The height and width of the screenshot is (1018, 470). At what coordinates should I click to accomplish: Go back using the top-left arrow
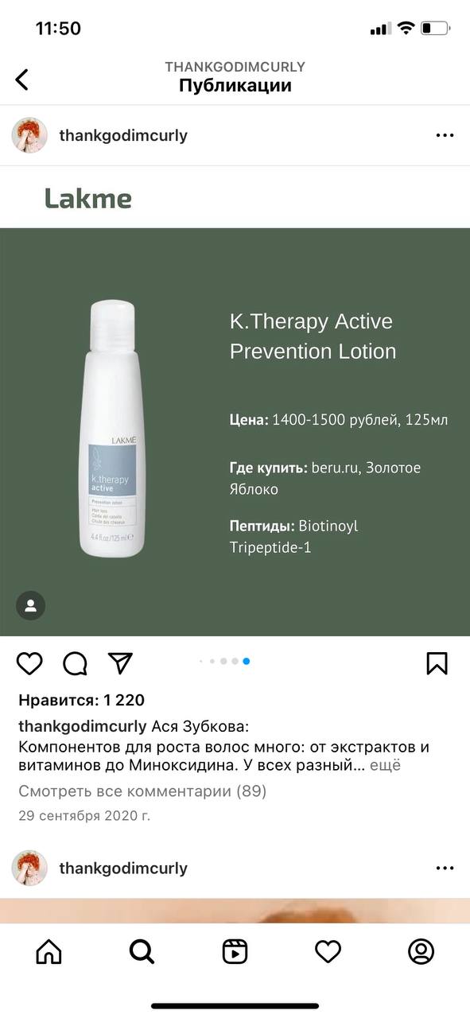click(x=22, y=79)
